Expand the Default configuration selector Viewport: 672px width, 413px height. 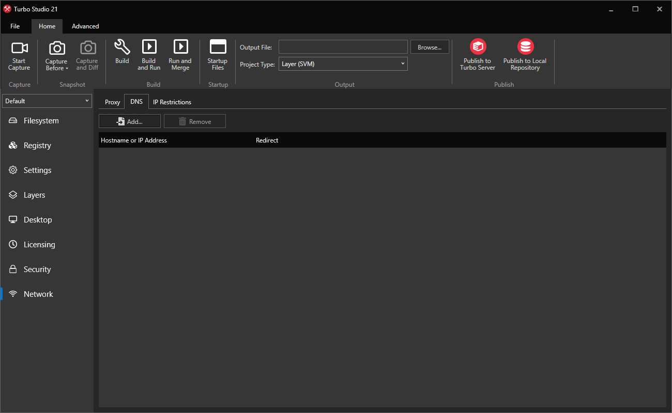tap(87, 101)
